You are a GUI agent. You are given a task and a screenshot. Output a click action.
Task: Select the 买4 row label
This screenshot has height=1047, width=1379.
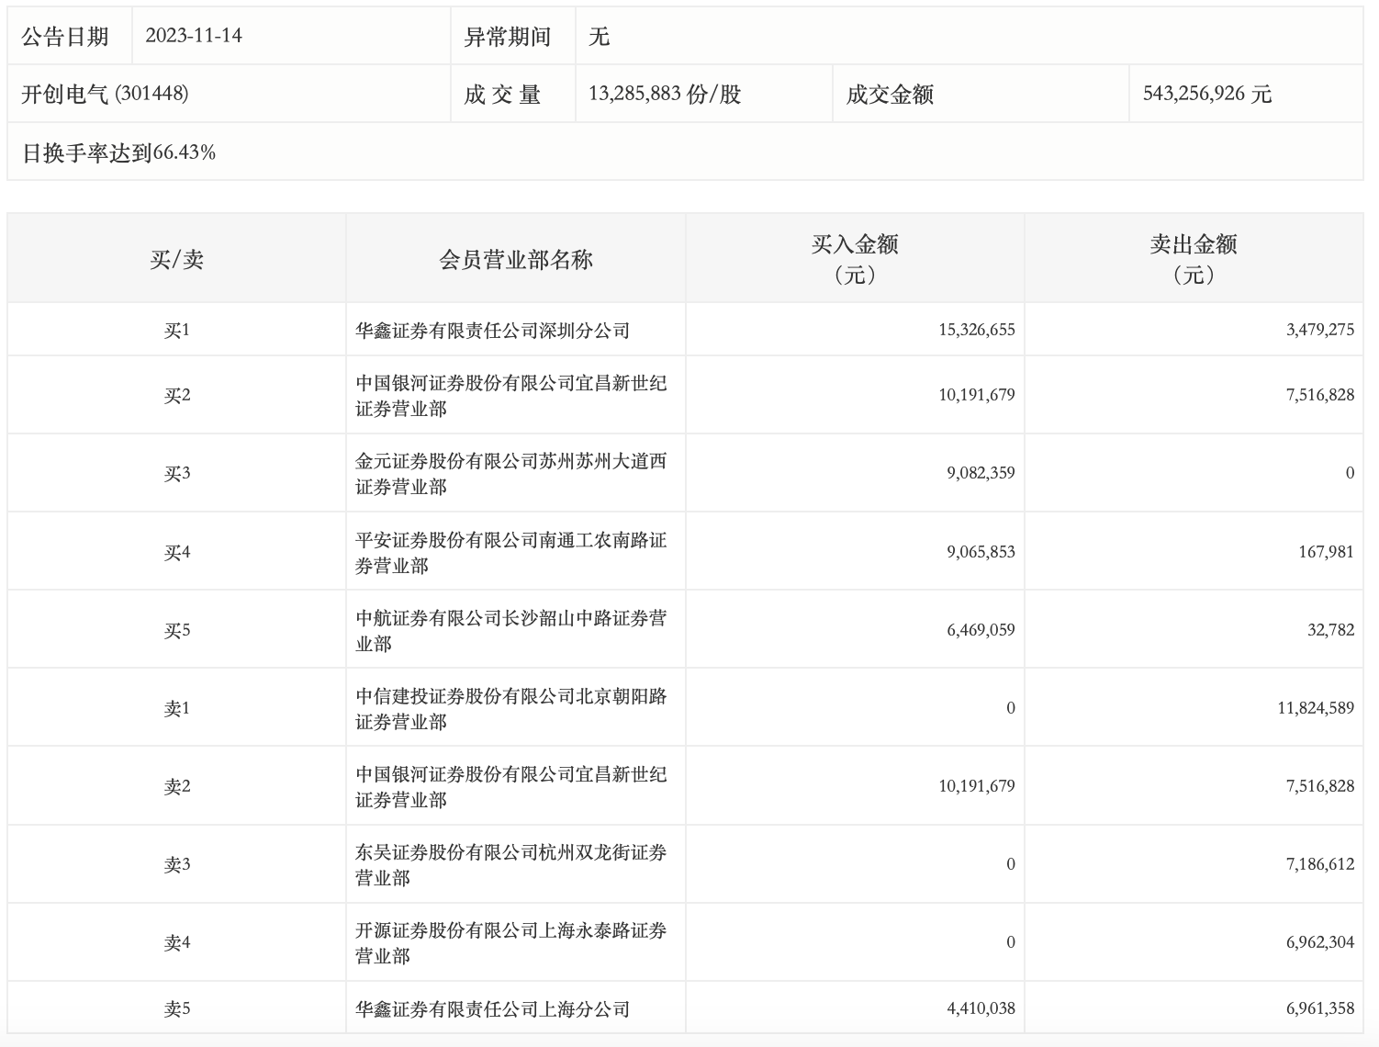click(x=177, y=552)
